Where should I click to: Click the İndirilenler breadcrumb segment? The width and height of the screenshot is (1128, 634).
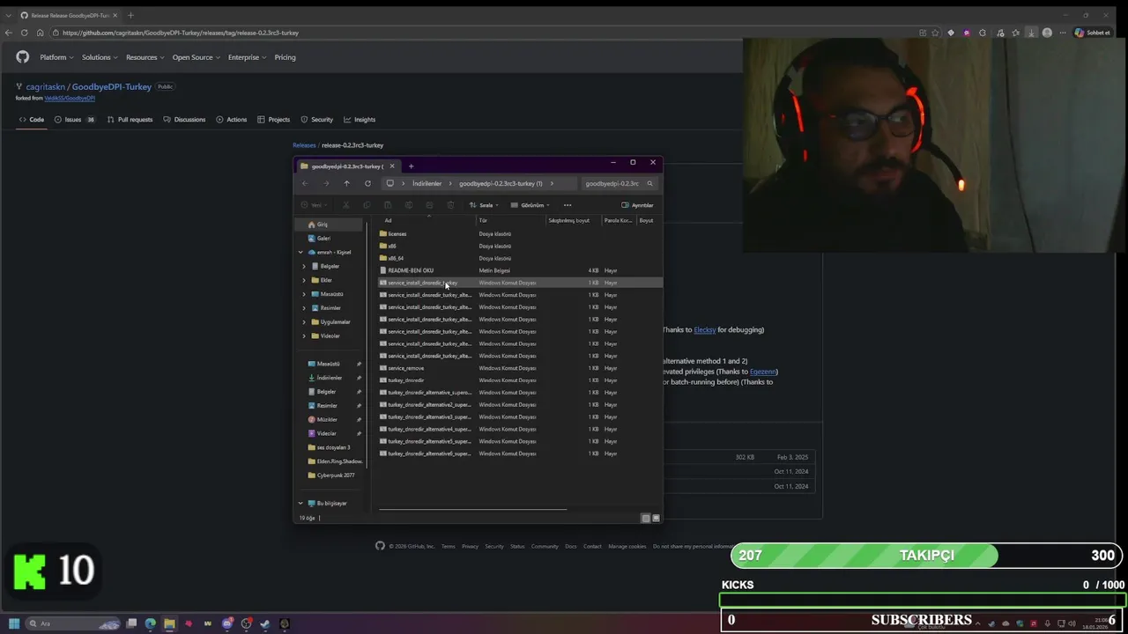point(427,183)
